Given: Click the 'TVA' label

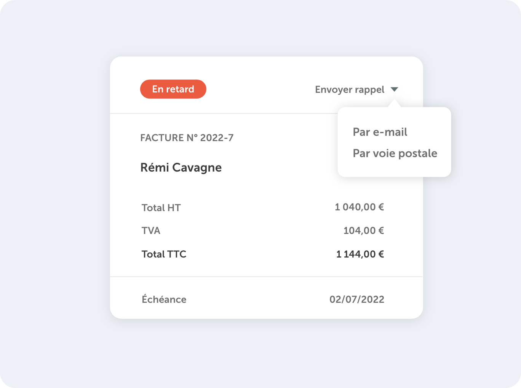Looking at the screenshot, I should pyautogui.click(x=151, y=231).
